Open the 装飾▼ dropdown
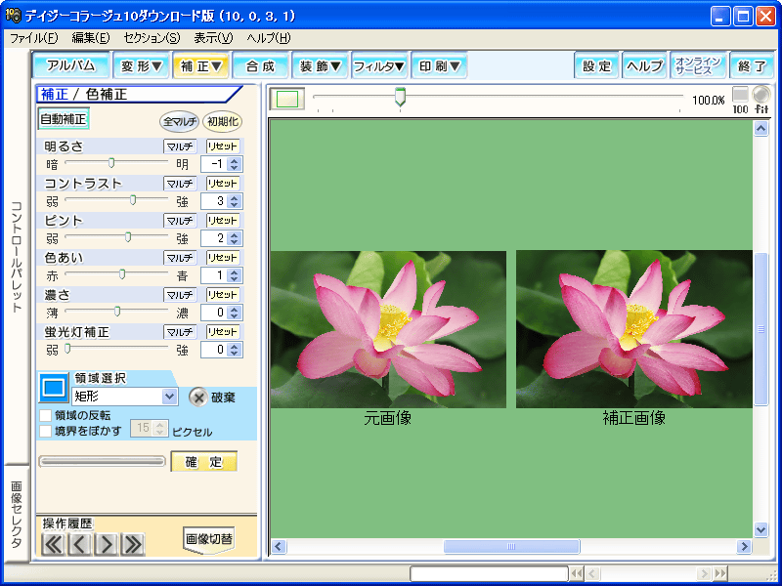 (320, 65)
